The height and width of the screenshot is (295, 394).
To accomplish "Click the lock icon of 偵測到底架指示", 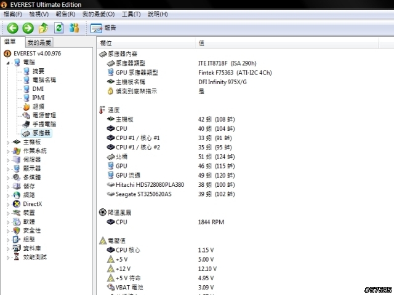I will 110,91.
